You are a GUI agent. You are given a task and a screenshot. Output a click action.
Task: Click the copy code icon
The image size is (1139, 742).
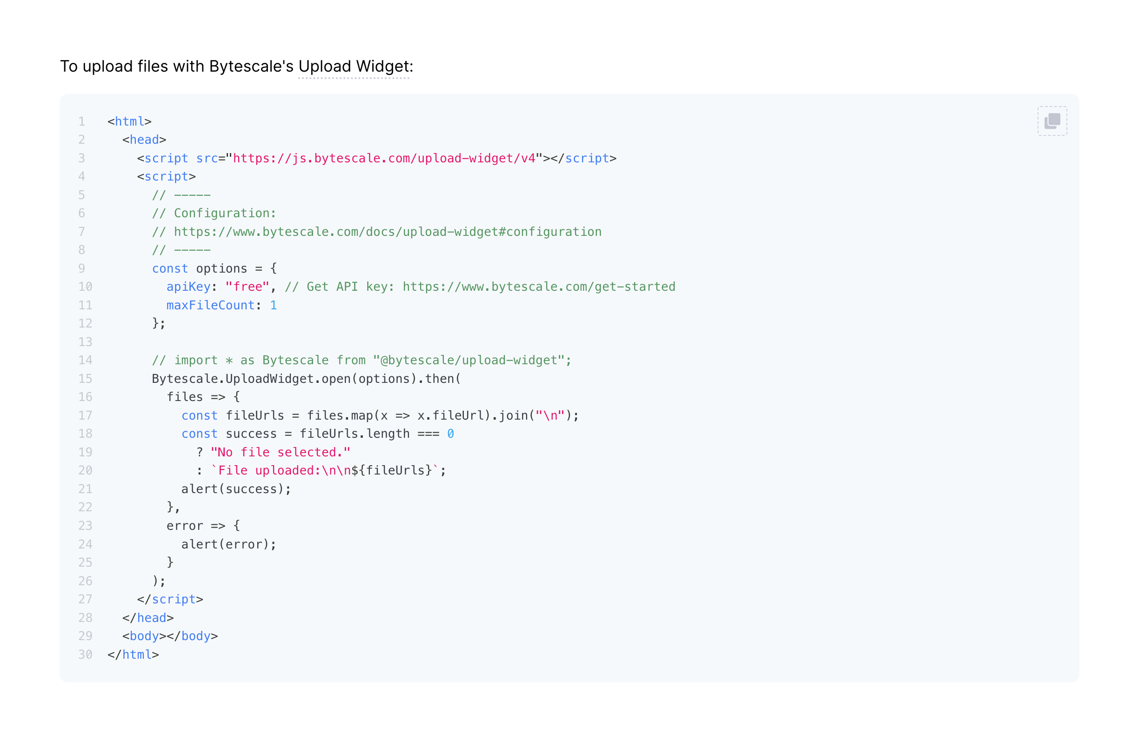click(x=1052, y=121)
